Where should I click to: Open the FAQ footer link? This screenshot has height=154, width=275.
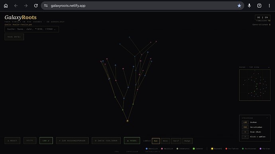click(117, 152)
